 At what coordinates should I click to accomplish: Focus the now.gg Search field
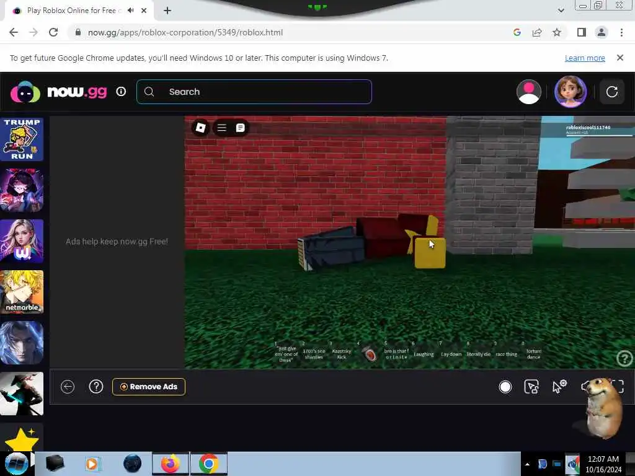[254, 92]
